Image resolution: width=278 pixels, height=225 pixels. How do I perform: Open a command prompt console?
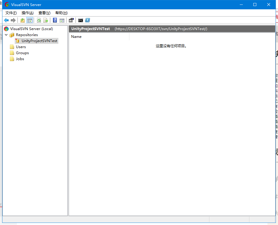(x=80, y=20)
